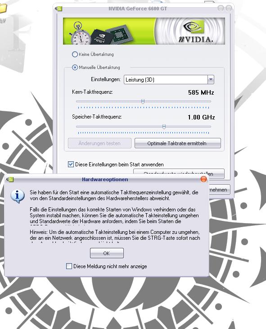Image resolution: width=266 pixels, height=329 pixels.
Task: Click the Änderungen testen button
Action: tap(99, 143)
